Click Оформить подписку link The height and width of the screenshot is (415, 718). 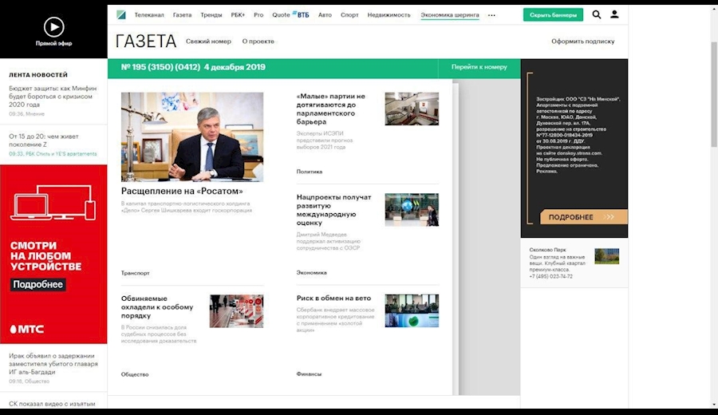[x=583, y=41]
